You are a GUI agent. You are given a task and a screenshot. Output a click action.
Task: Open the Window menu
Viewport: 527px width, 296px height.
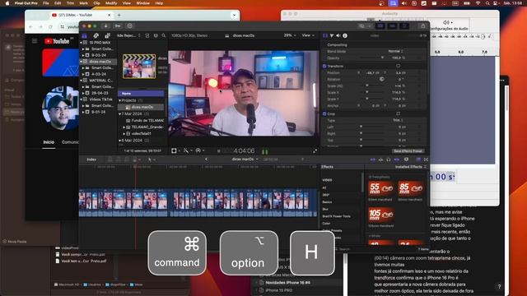[x=142, y=3]
